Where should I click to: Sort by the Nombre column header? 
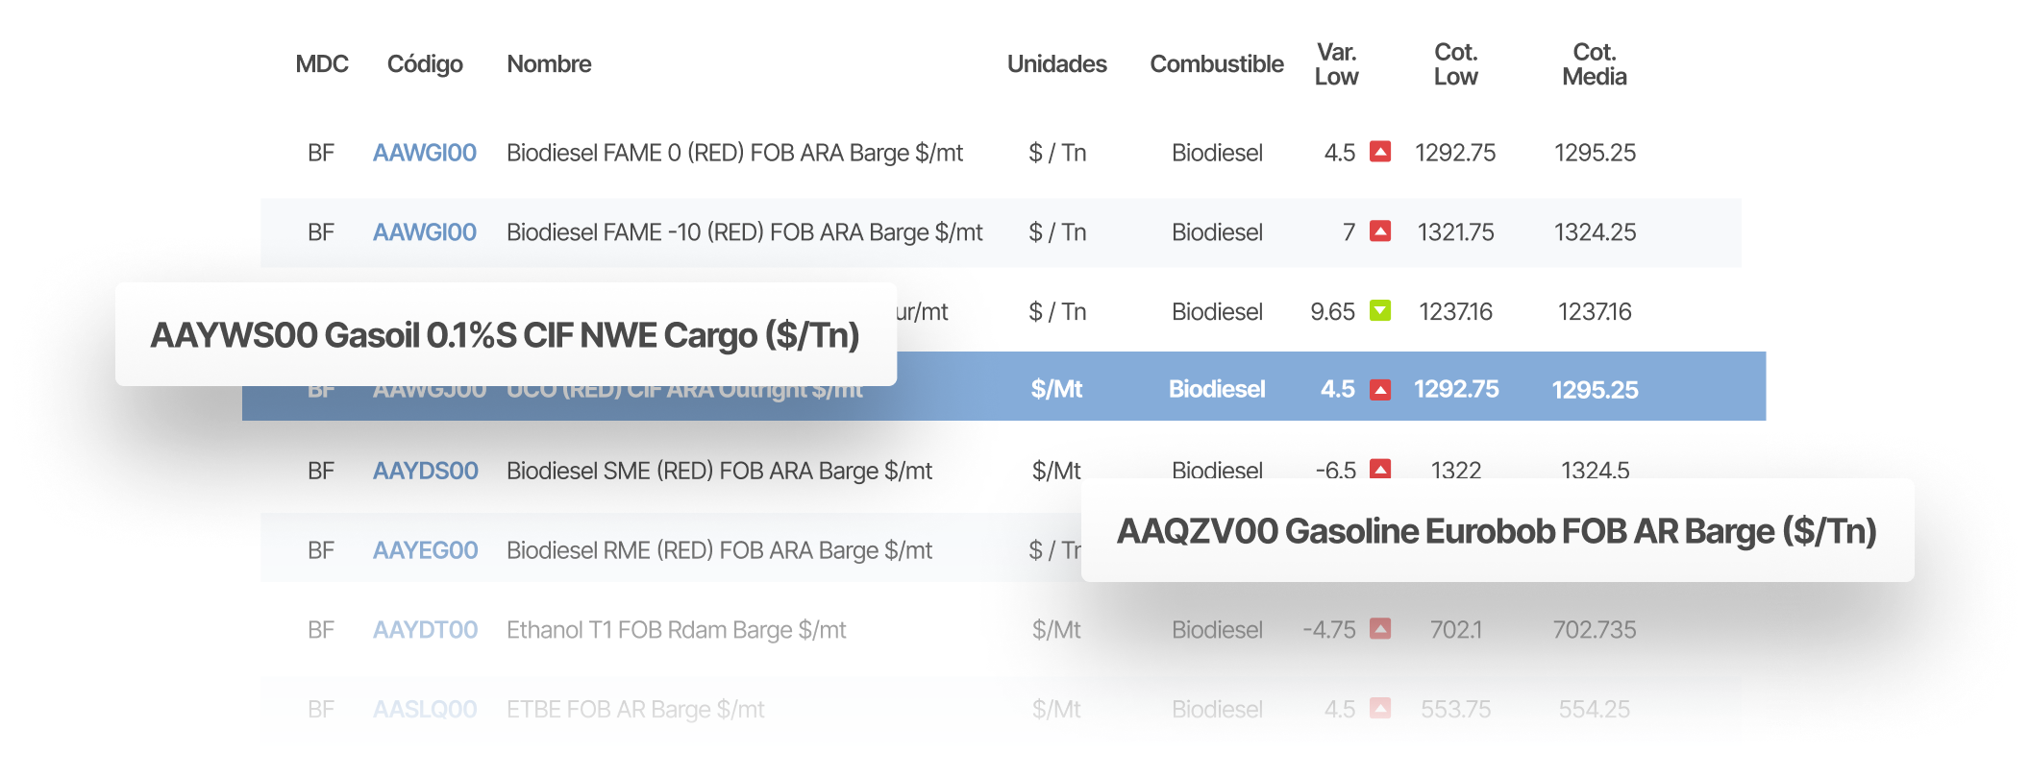[x=549, y=64]
